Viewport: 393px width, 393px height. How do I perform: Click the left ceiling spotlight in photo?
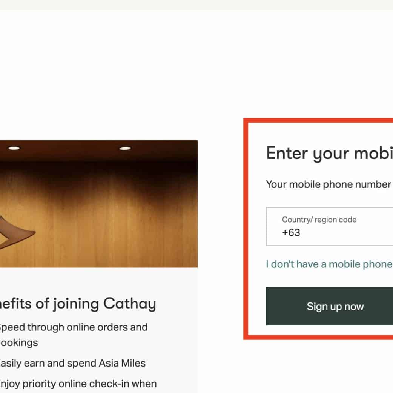pos(14,148)
